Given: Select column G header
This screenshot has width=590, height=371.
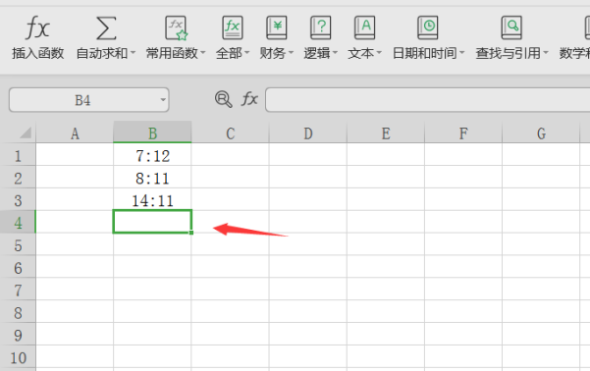Looking at the screenshot, I should point(541,133).
